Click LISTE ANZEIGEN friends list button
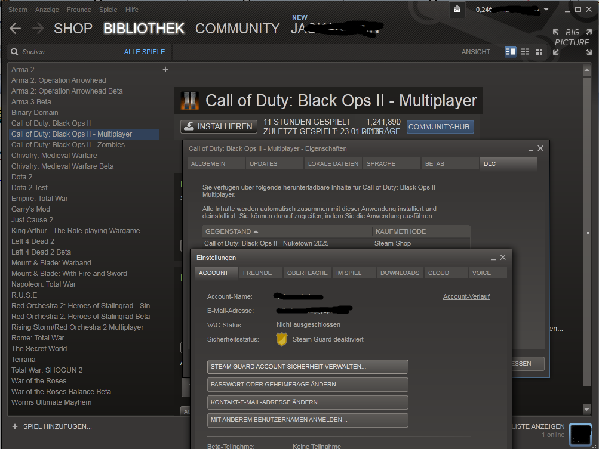599x449 pixels. pyautogui.click(x=538, y=426)
